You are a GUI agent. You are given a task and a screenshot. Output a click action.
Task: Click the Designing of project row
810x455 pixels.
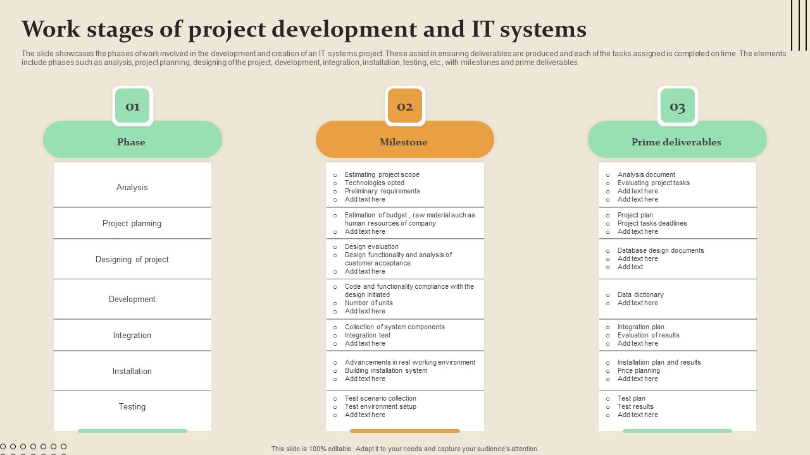coord(132,259)
